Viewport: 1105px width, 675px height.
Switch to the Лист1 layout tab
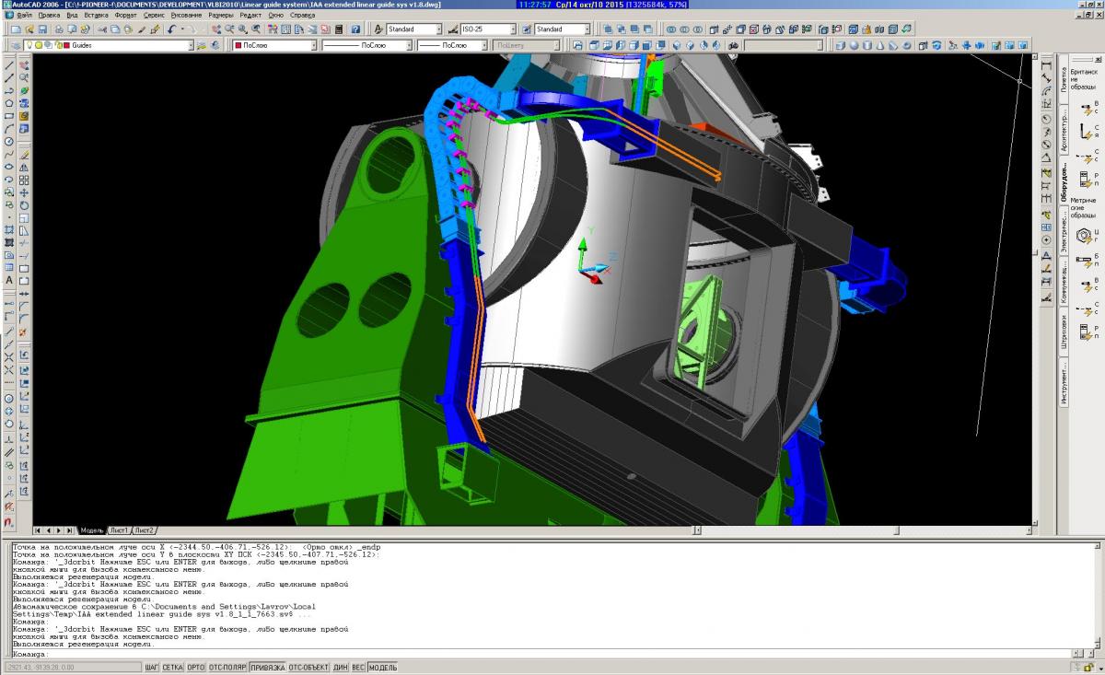pos(119,530)
